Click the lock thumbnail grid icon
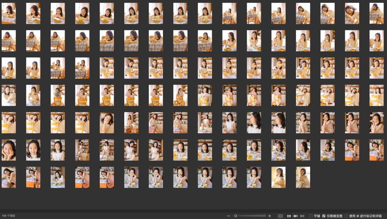 [x=280, y=216]
